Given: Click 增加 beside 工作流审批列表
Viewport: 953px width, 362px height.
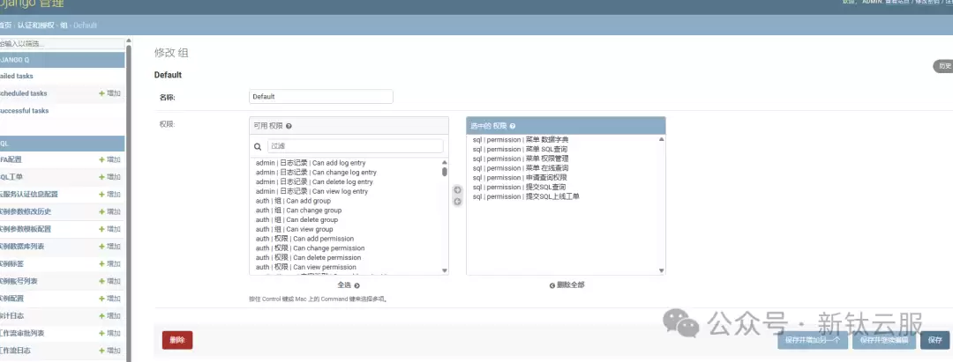Looking at the screenshot, I should [110, 333].
